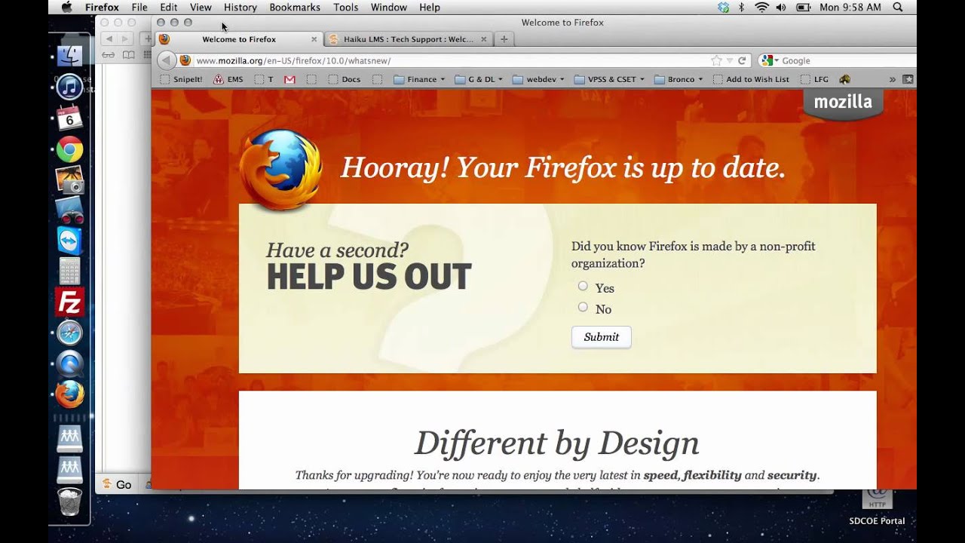The height and width of the screenshot is (543, 965).
Task: Expand the webdev bookmarks folder
Action: pos(539,79)
